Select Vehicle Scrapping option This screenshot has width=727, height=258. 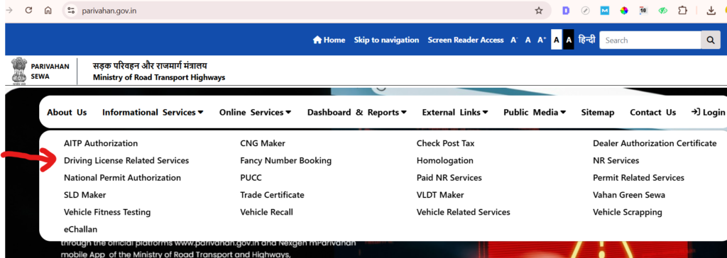coord(628,212)
